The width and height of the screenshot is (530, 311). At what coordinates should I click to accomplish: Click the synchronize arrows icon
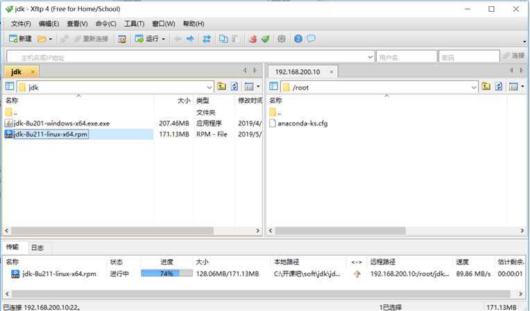point(207,39)
